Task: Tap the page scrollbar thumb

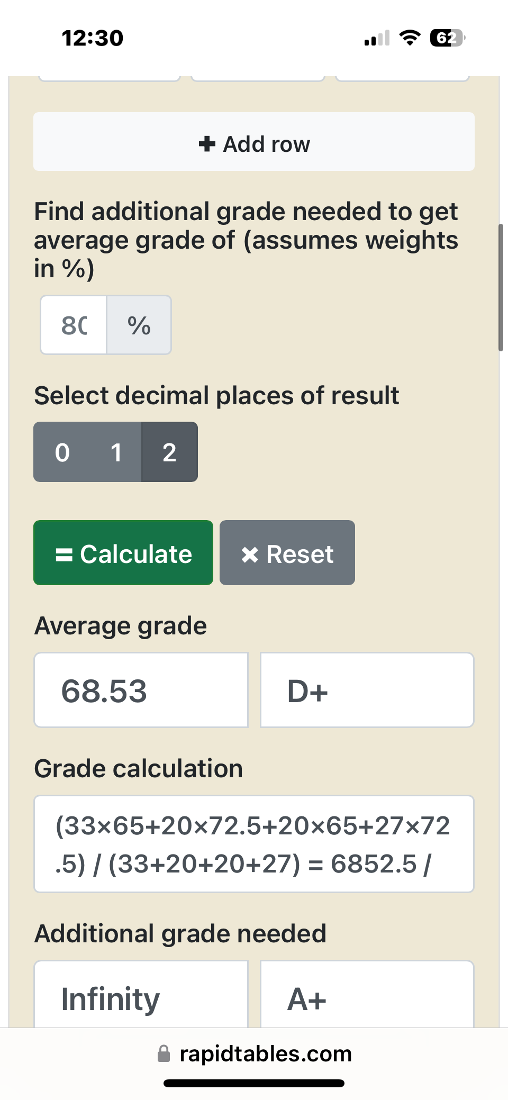Action: click(501, 287)
